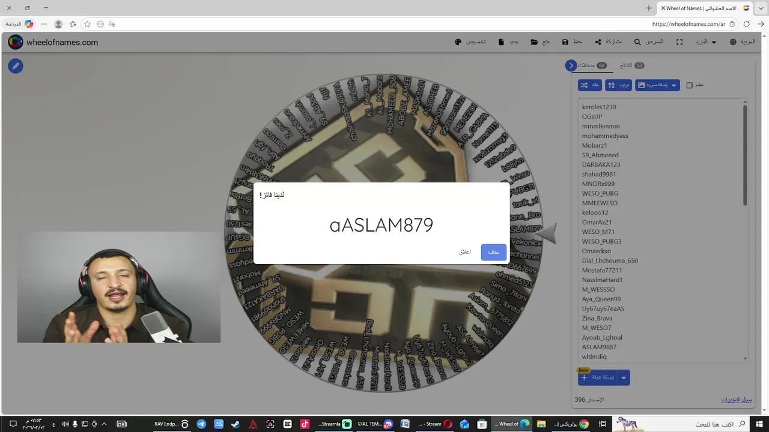
Task: Click the browser address bar URL
Action: 688,24
